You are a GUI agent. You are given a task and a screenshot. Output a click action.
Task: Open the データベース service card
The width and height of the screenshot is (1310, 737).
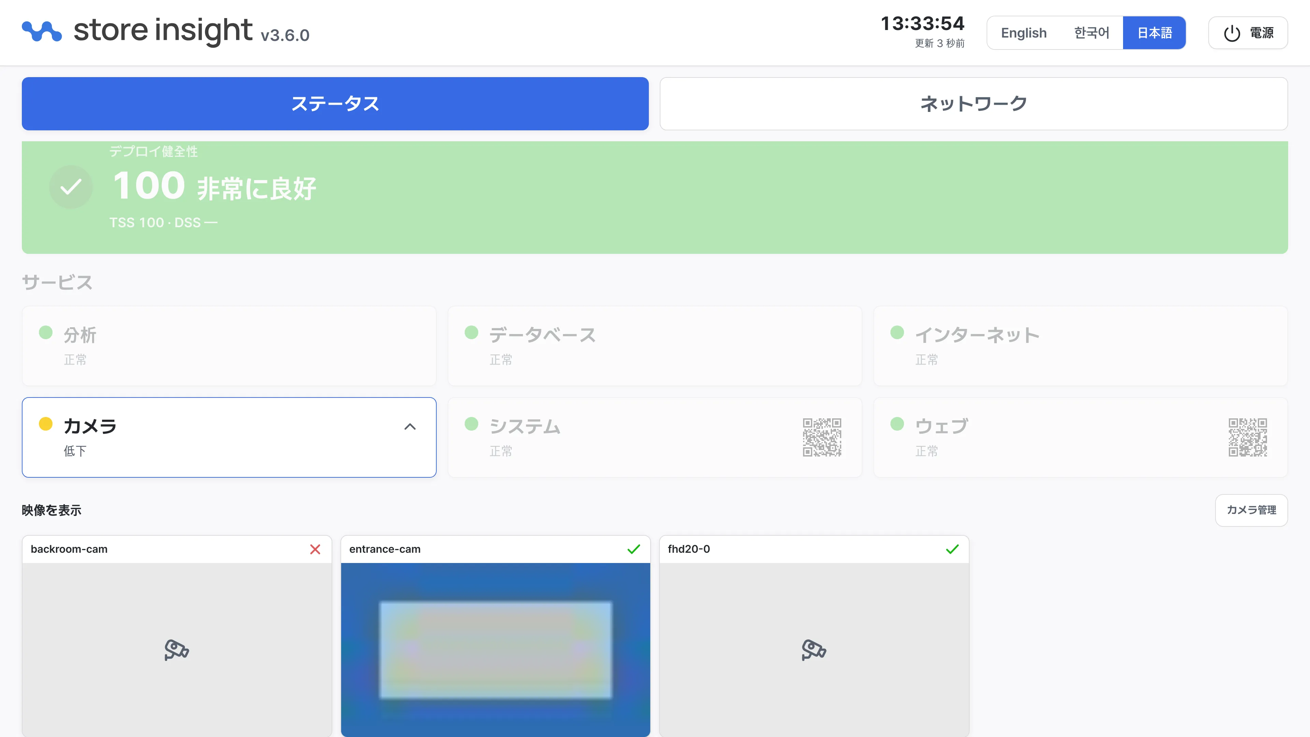click(x=655, y=346)
